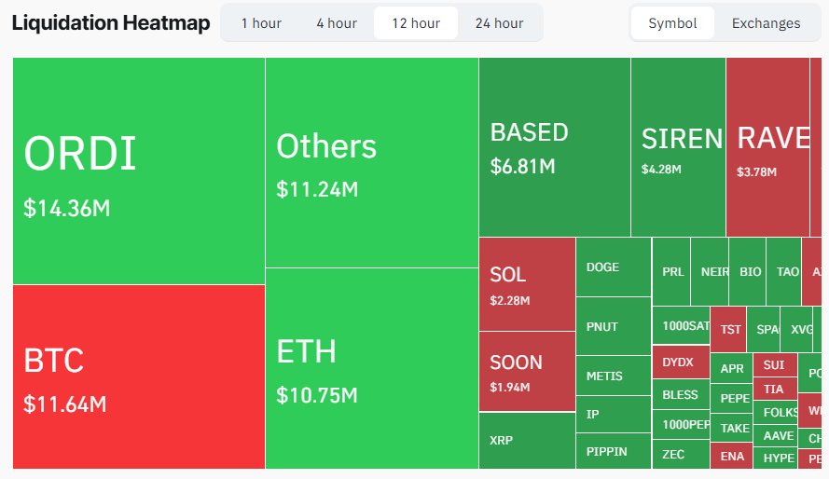829x479 pixels.
Task: Open the BASED $6.81M tile
Action: click(554, 146)
